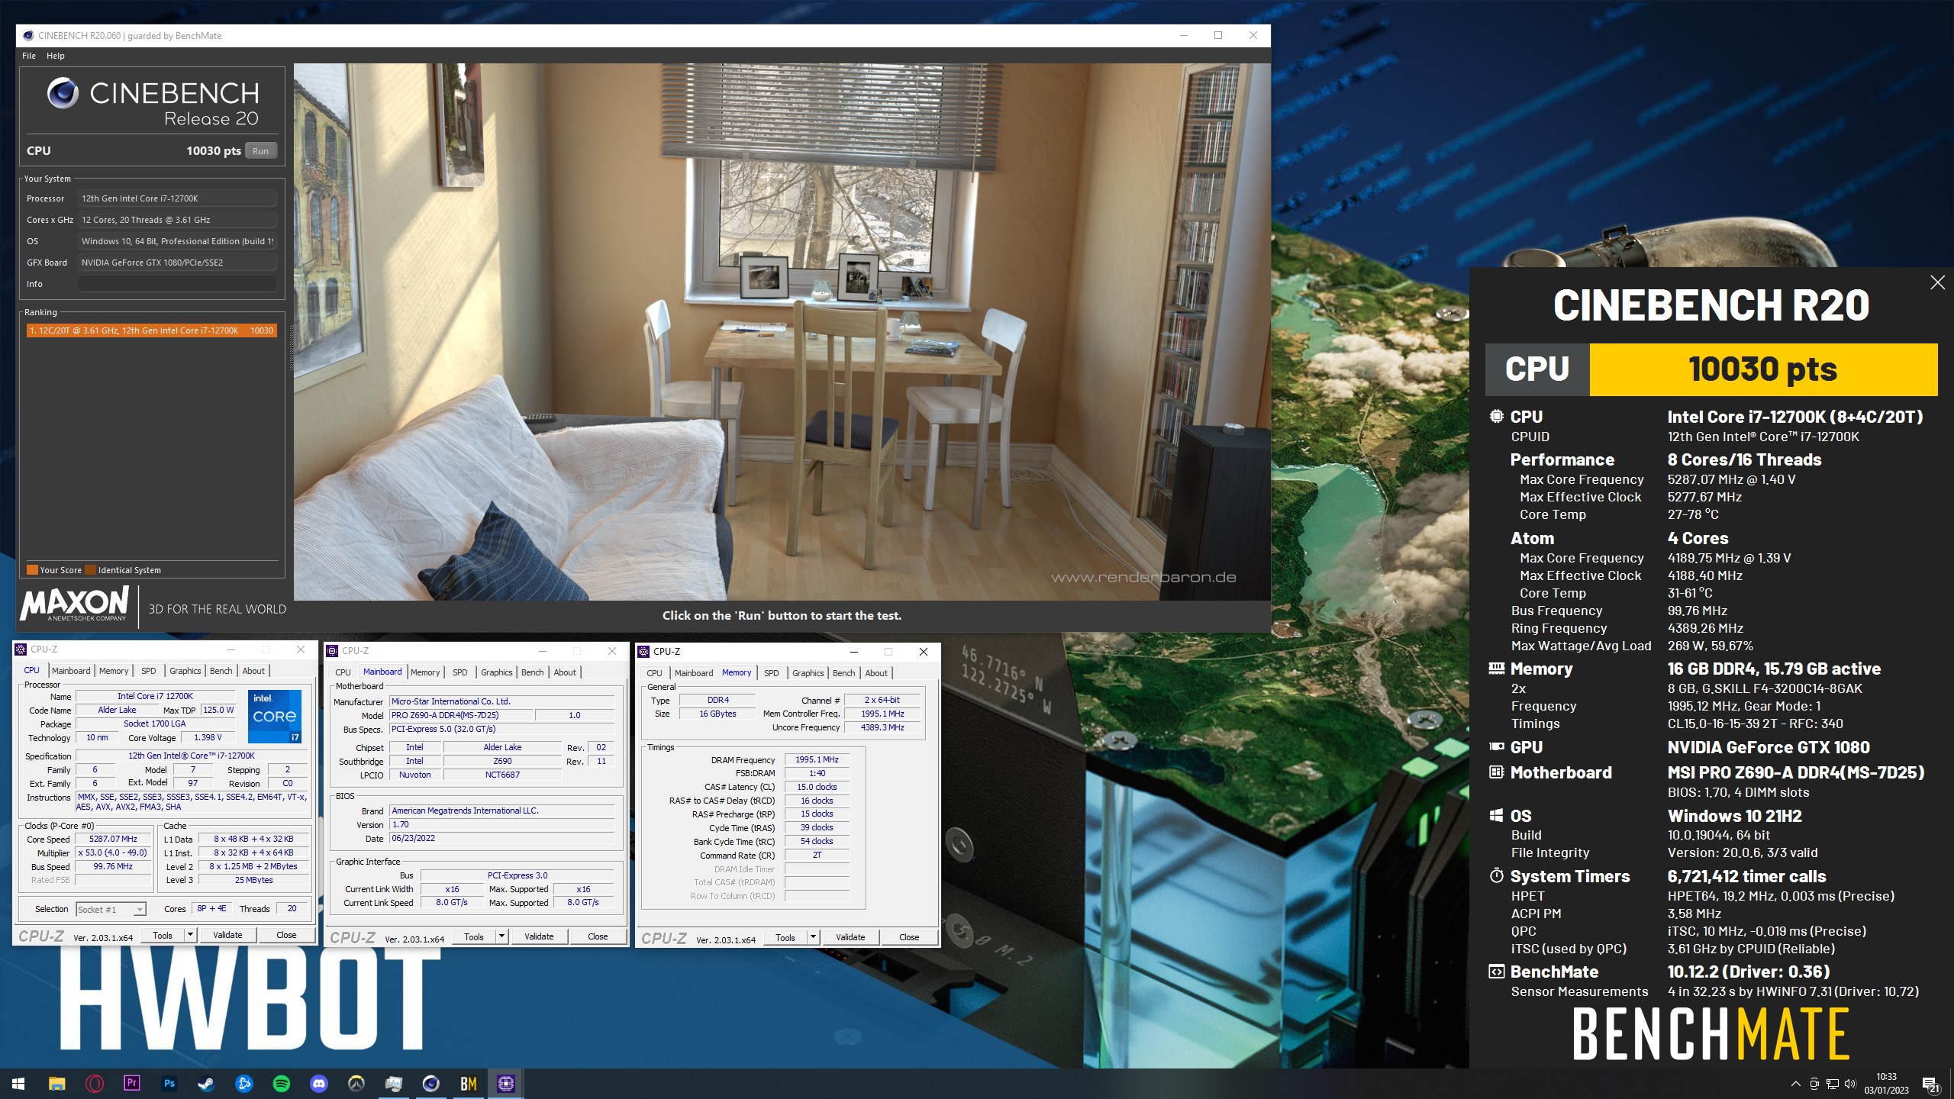Open the Socket #1 selection dropdown
Screen dimensions: 1954x1099
point(111,909)
